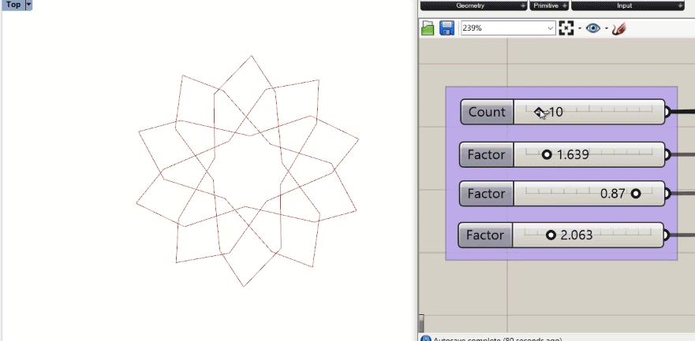Viewport: 695px width, 341px height.
Task: Zoom to extents of the canvas
Action: [566, 28]
